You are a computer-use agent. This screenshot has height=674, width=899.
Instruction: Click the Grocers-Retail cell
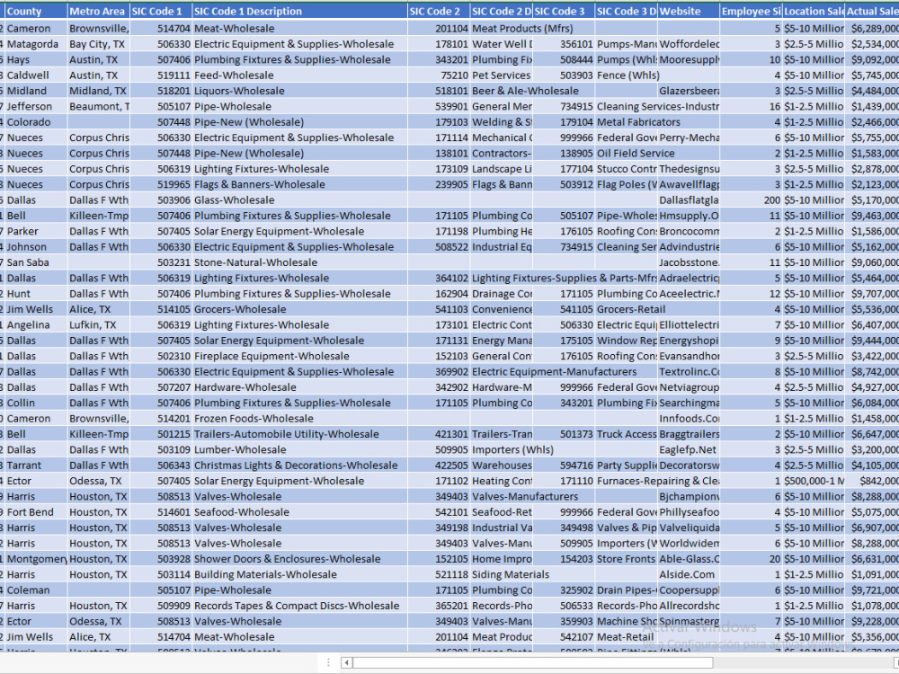631,309
